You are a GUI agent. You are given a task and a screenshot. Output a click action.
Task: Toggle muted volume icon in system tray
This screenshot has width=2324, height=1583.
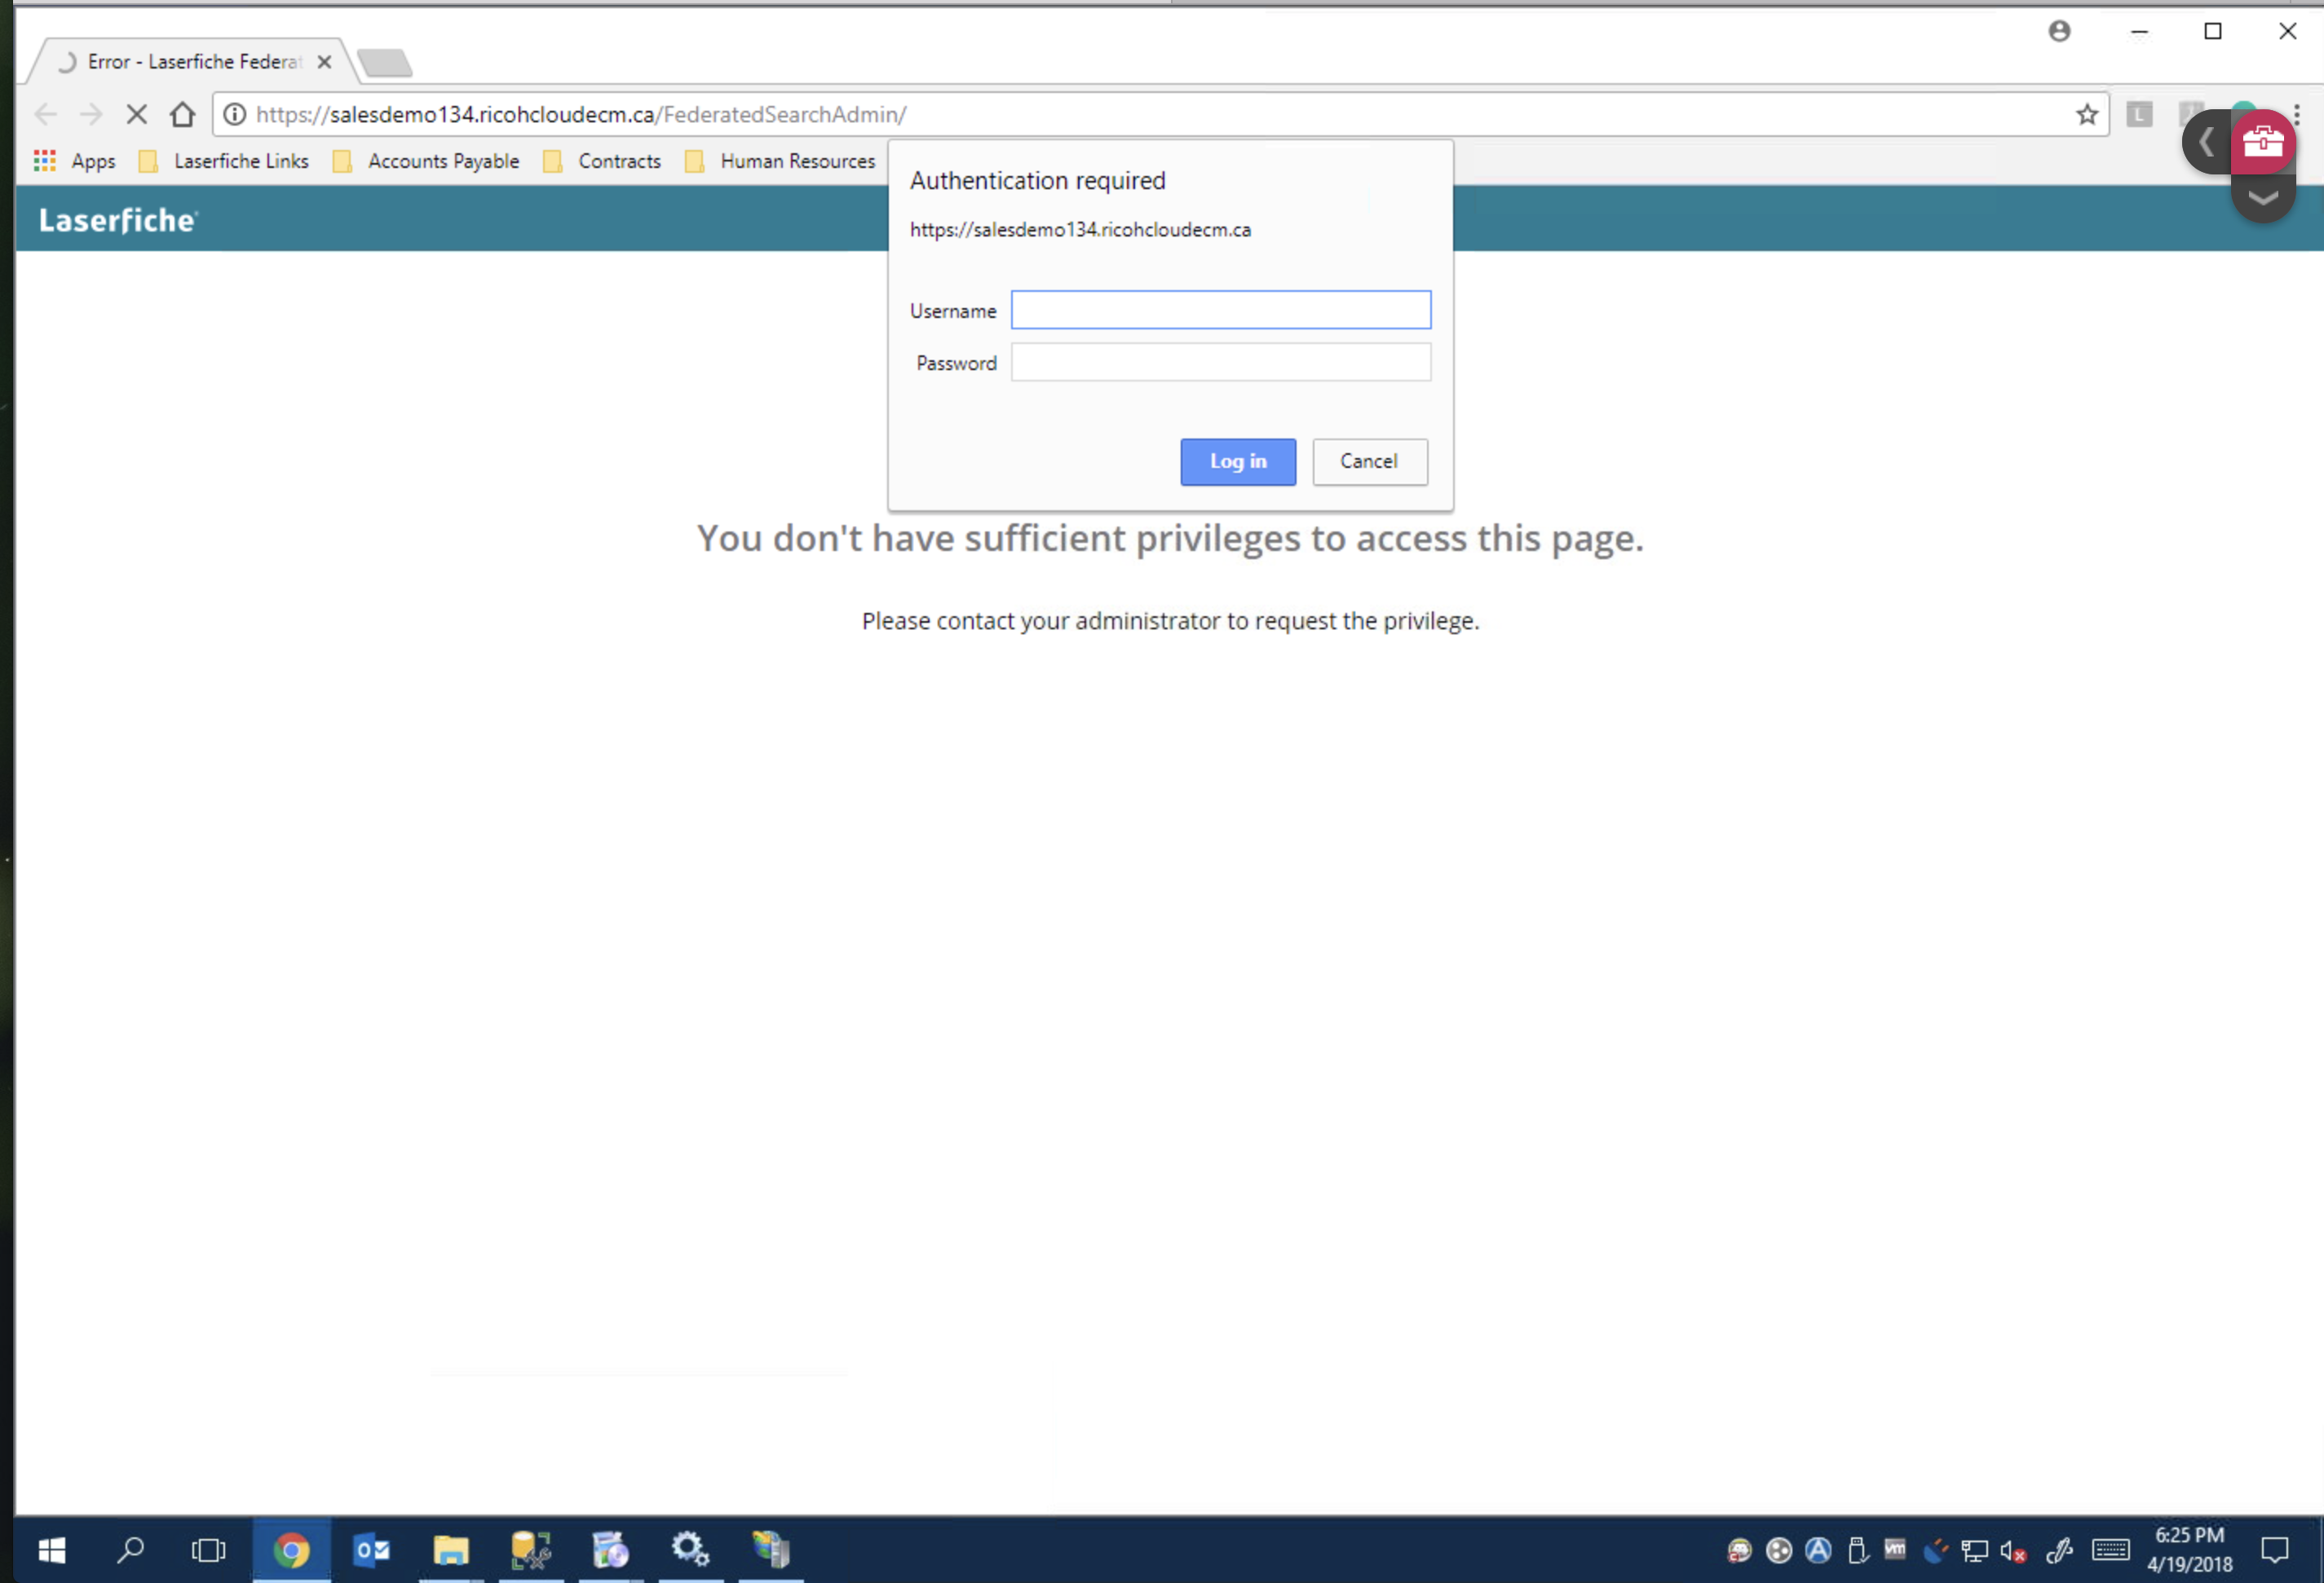pos(2013,1551)
